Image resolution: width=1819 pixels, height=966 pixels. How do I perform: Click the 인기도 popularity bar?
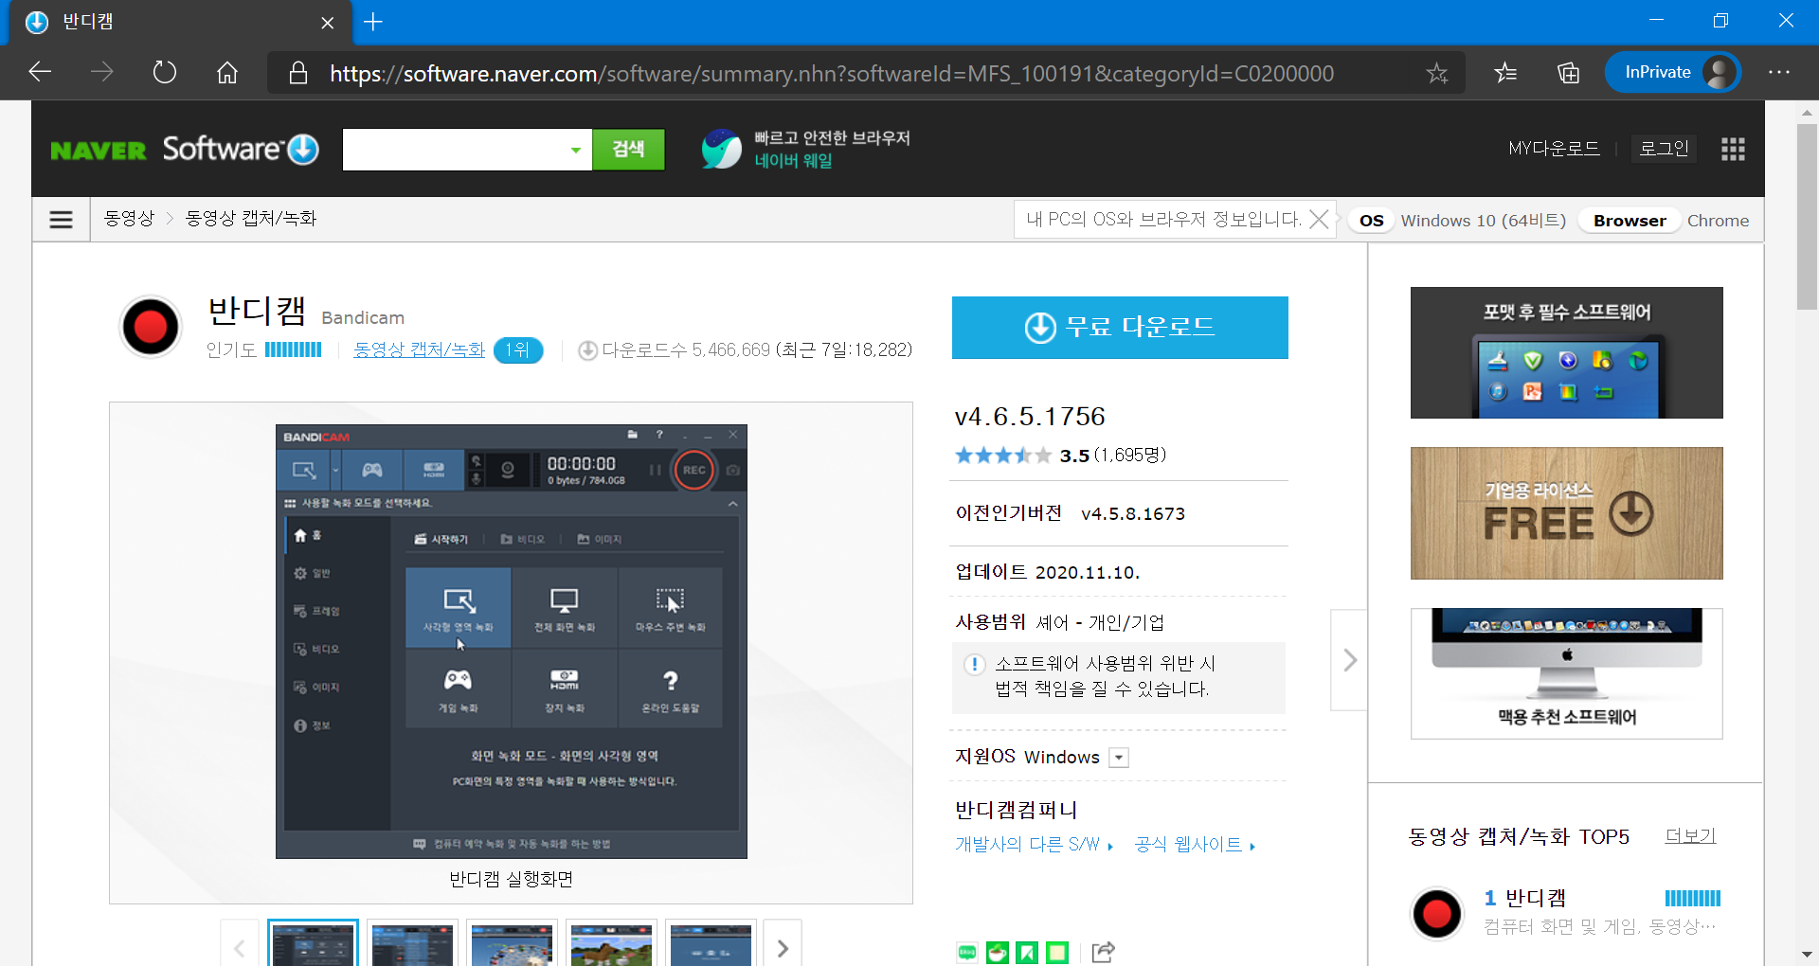point(293,349)
